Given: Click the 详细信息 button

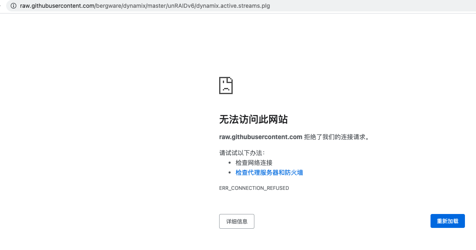Looking at the screenshot, I should click(237, 221).
